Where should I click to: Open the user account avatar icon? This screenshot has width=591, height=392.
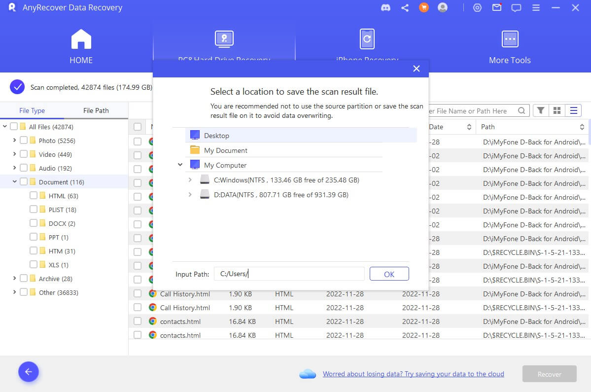click(x=442, y=8)
